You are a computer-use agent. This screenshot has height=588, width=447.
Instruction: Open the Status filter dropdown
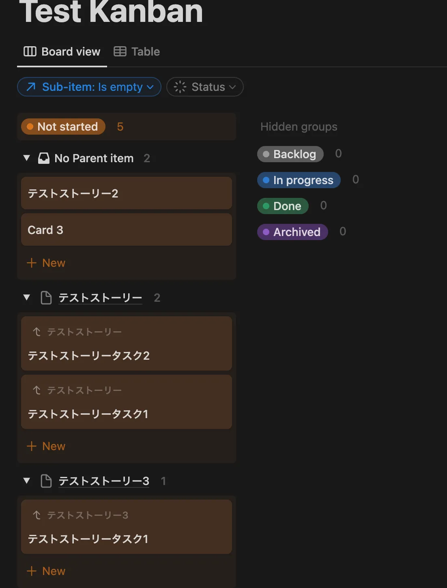tap(205, 87)
